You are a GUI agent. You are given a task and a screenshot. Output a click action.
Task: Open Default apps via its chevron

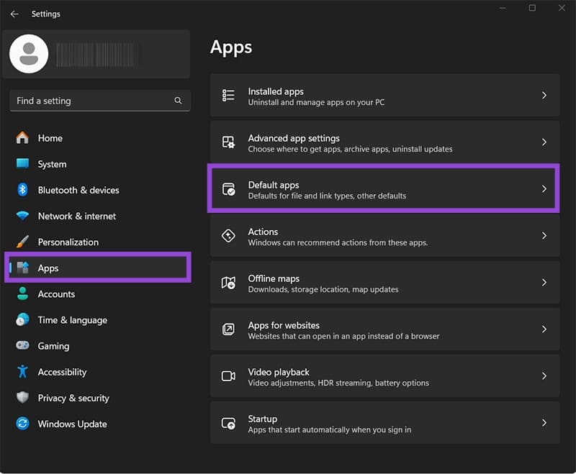544,189
